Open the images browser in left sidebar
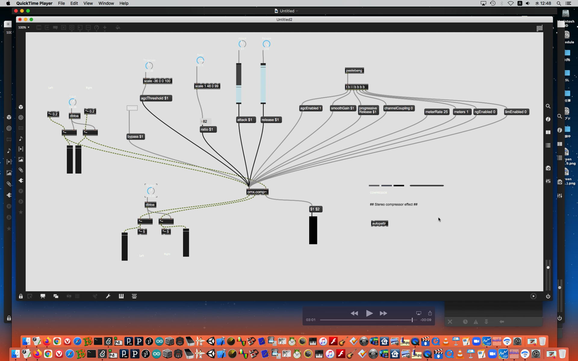Image resolution: width=578 pixels, height=361 pixels. [x=21, y=159]
